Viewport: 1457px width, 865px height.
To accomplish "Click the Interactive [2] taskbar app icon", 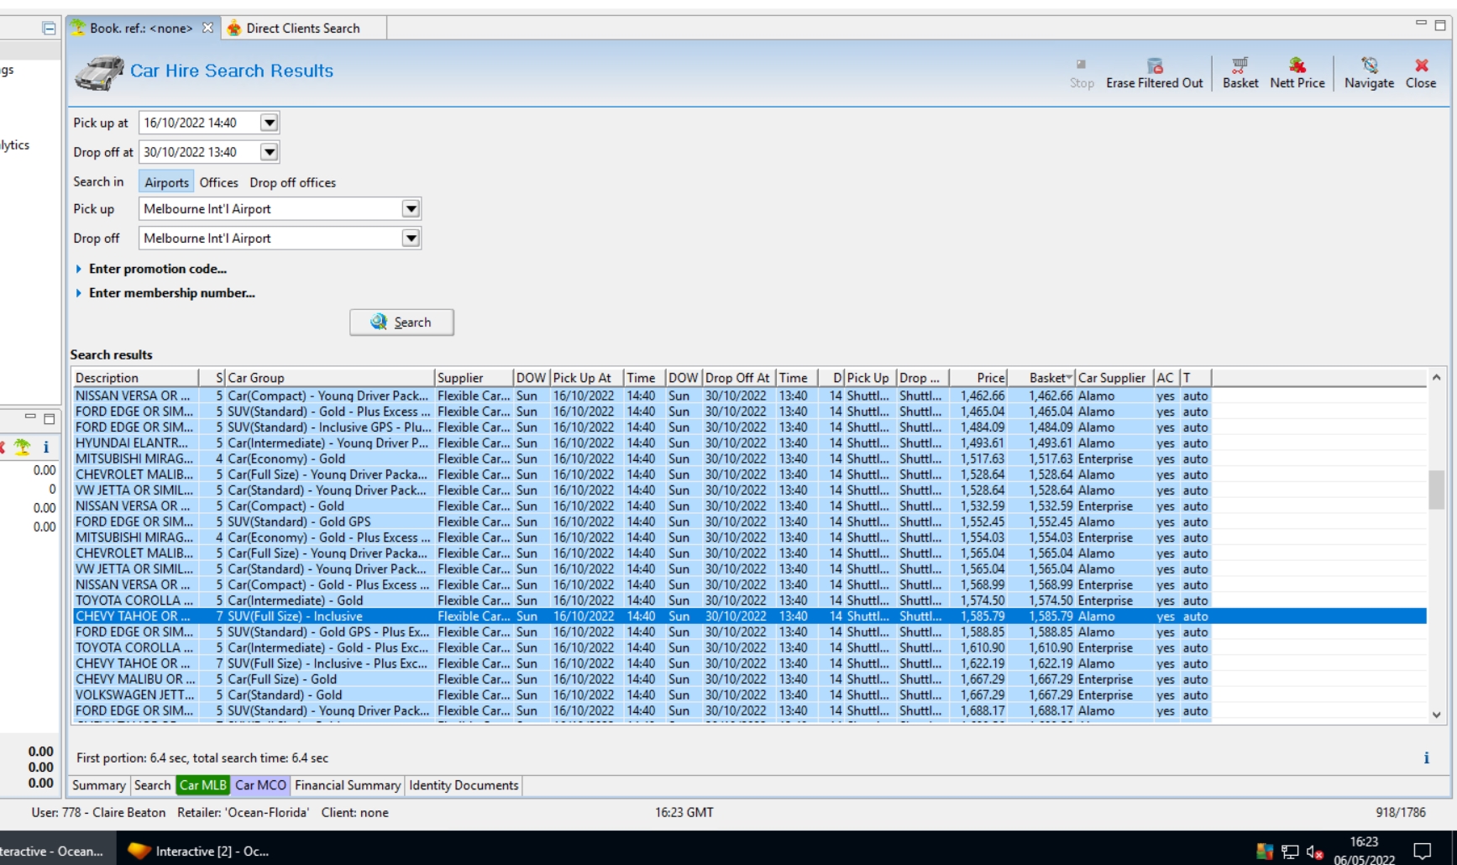I will click(139, 851).
